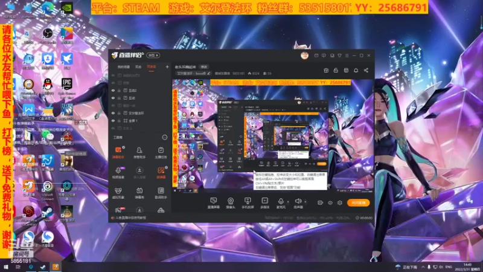Click the Steam icon in the taskbar
The width and height of the screenshot is (483, 272).
coord(43,267)
